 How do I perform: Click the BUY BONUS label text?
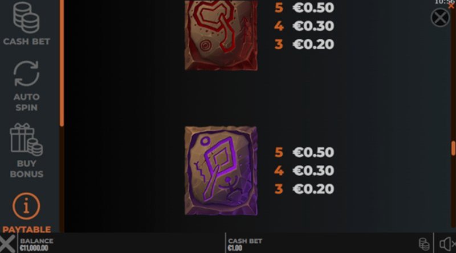tap(26, 168)
